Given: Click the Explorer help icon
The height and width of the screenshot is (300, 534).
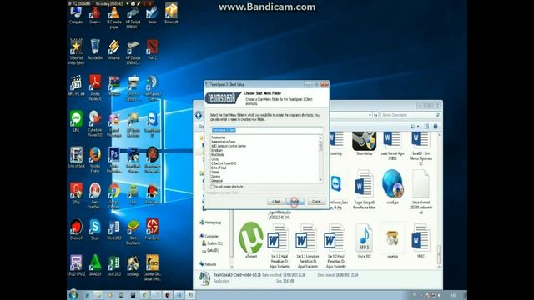Looking at the screenshot, I should (436, 127).
